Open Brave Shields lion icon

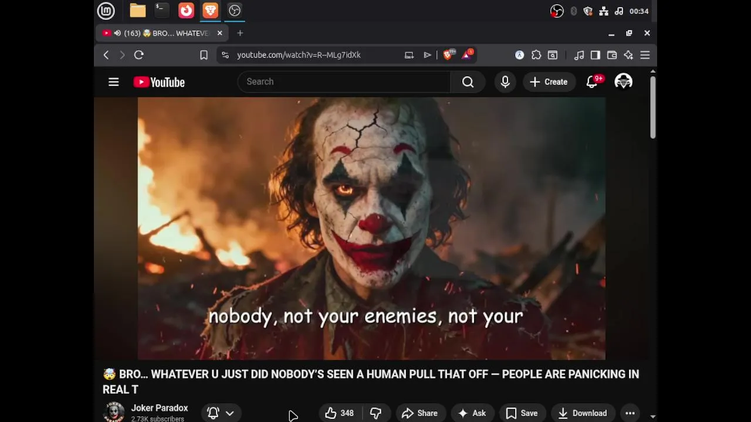tap(449, 55)
